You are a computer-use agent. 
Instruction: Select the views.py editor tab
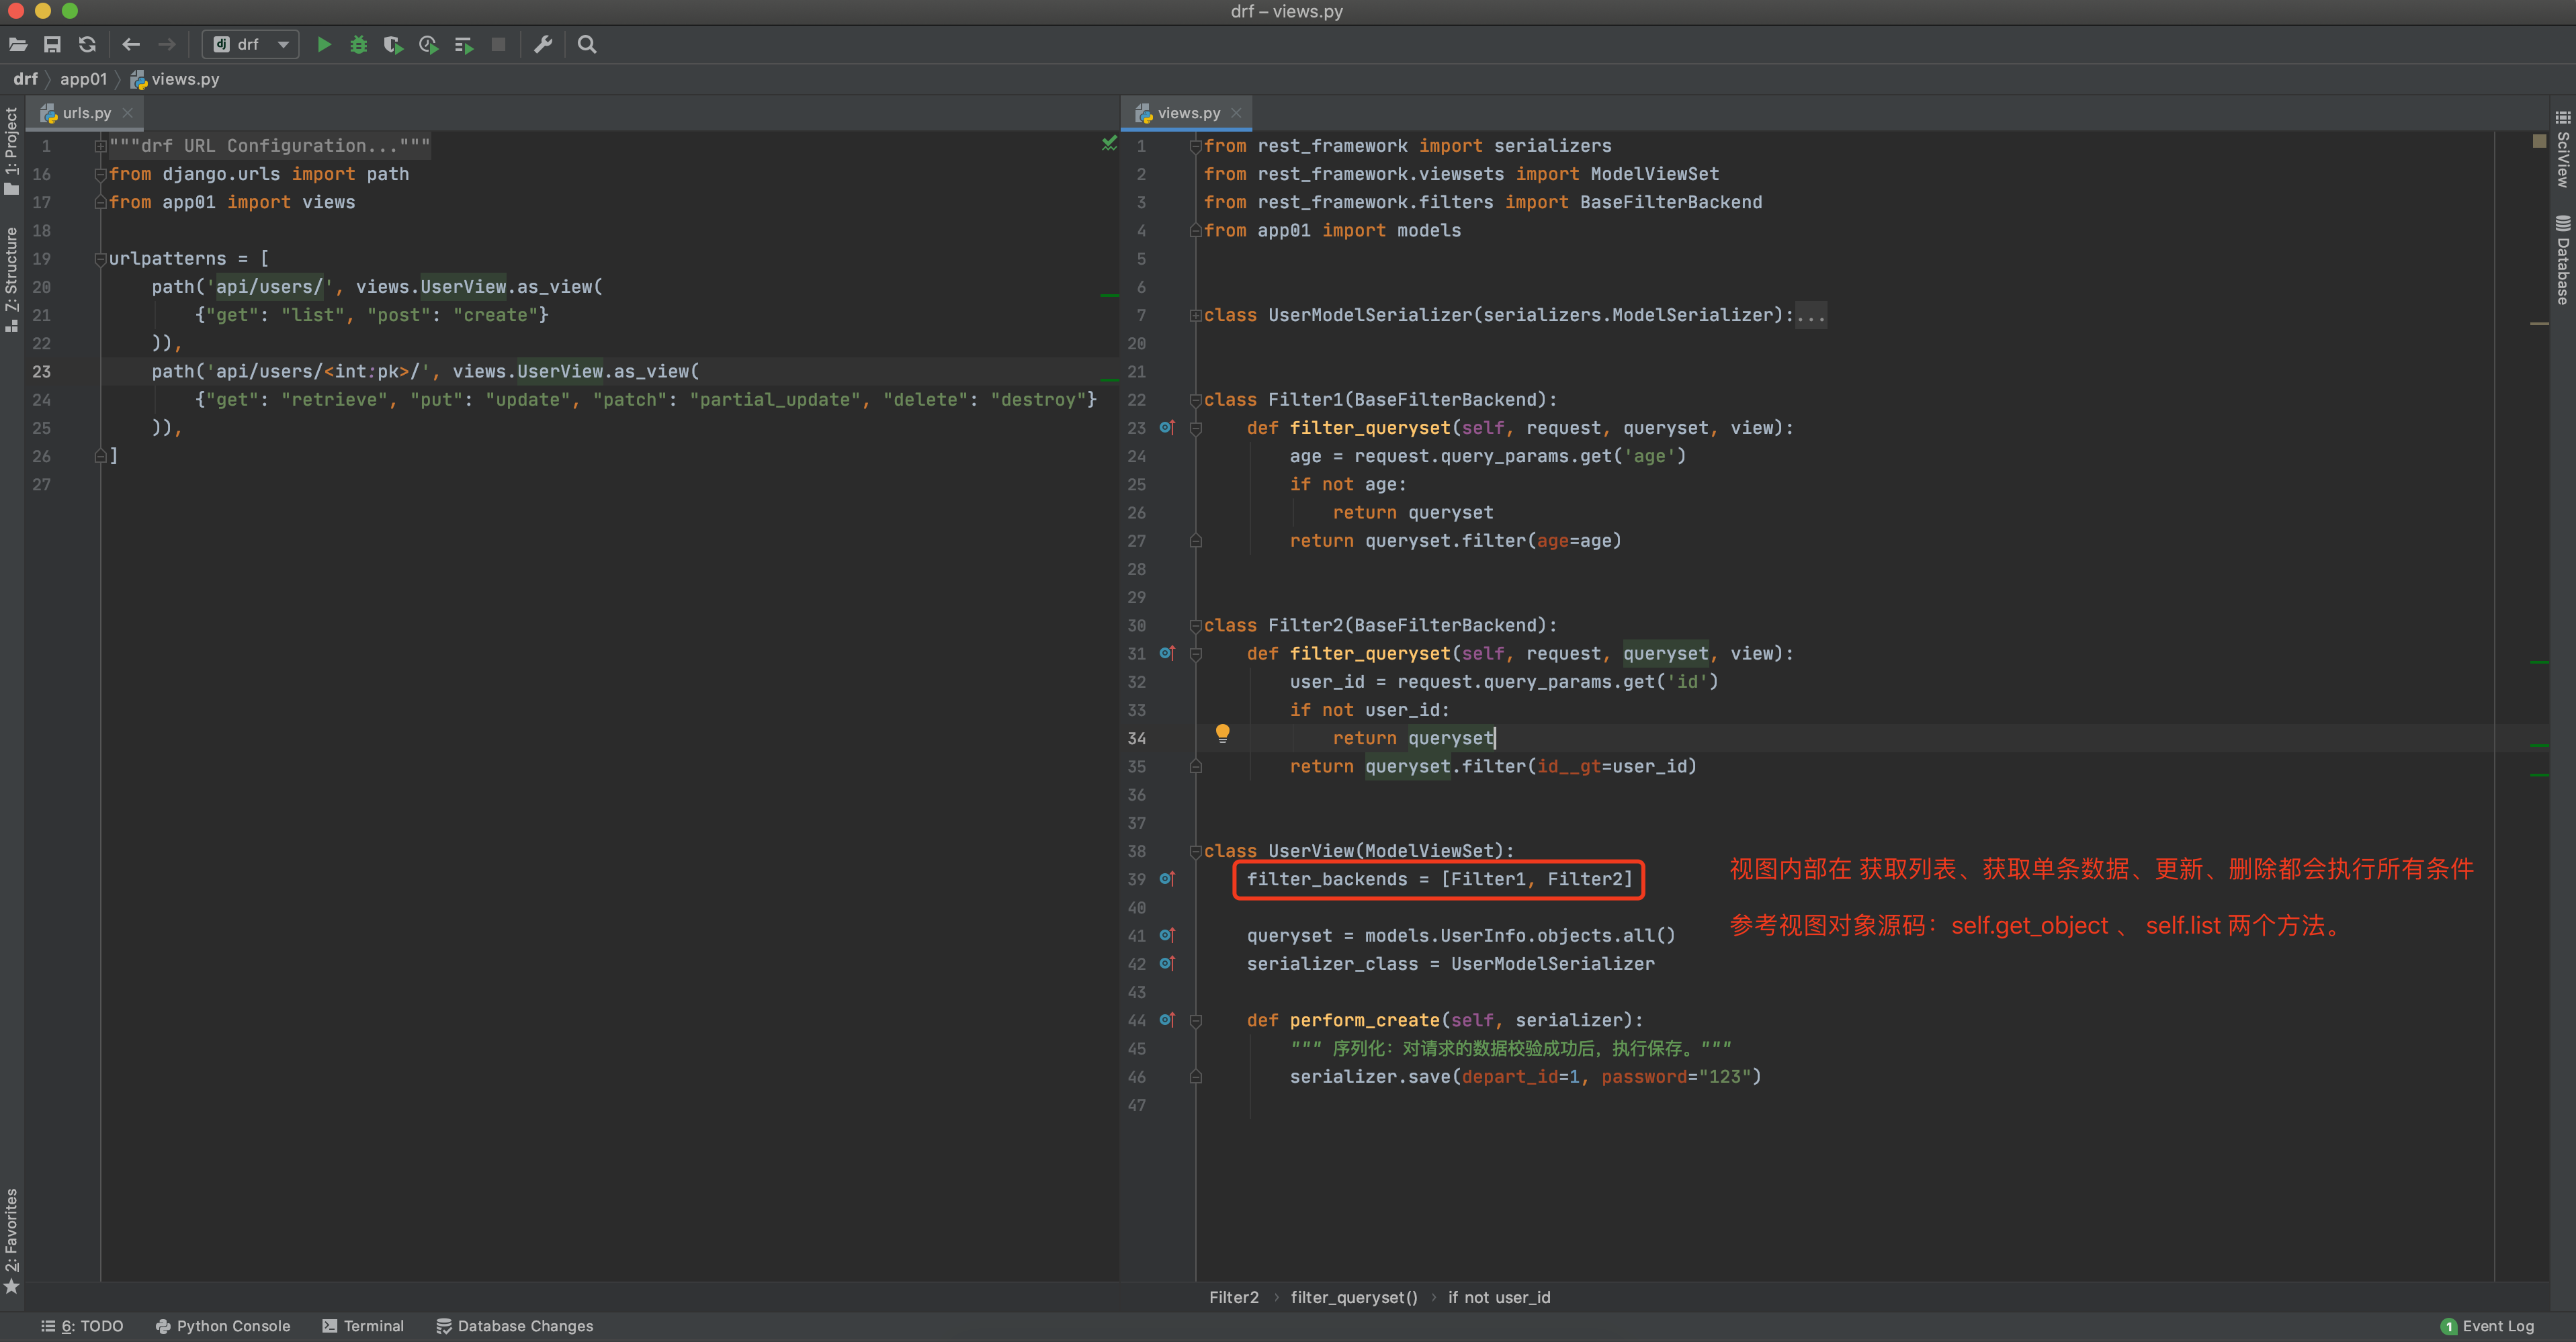point(1186,113)
